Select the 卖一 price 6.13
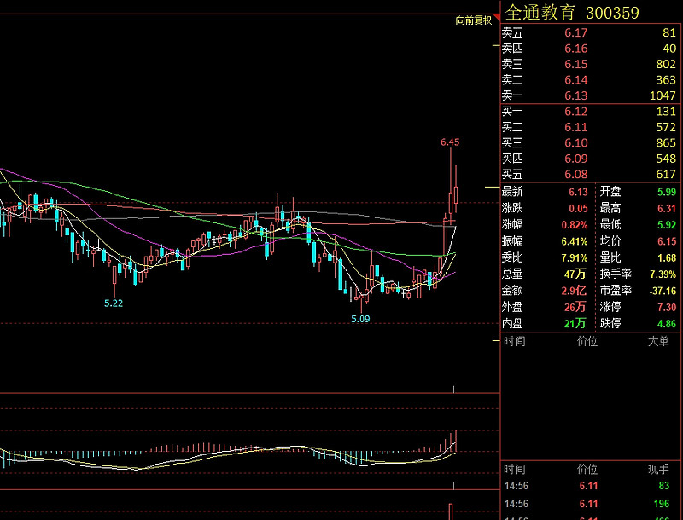This screenshot has height=520, width=683. [575, 95]
